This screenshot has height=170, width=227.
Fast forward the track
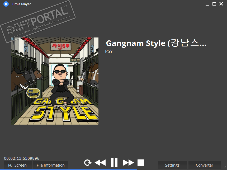pos(128,163)
